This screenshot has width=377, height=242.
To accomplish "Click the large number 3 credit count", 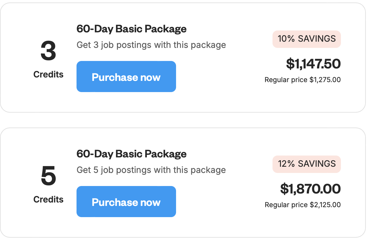I will tap(48, 52).
